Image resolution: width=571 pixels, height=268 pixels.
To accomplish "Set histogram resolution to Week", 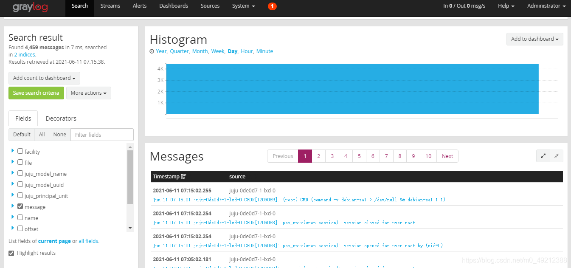I will [218, 51].
